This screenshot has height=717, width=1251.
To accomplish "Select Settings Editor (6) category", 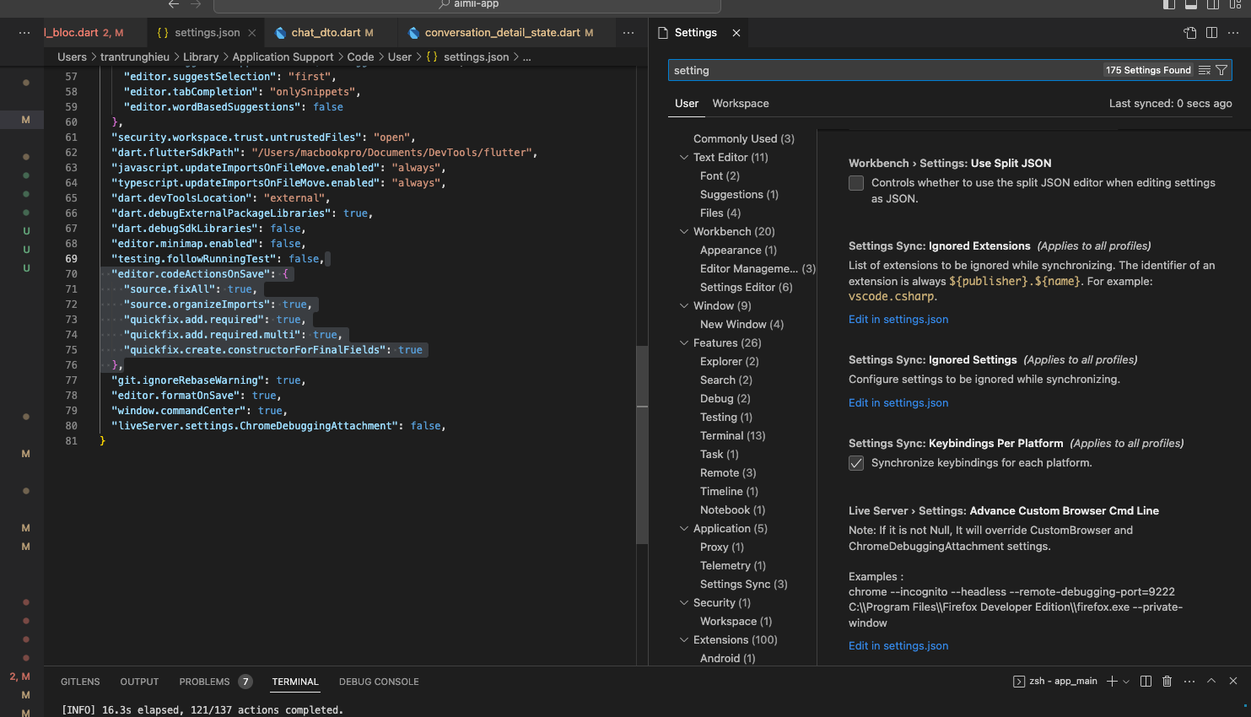I will [x=746, y=287].
